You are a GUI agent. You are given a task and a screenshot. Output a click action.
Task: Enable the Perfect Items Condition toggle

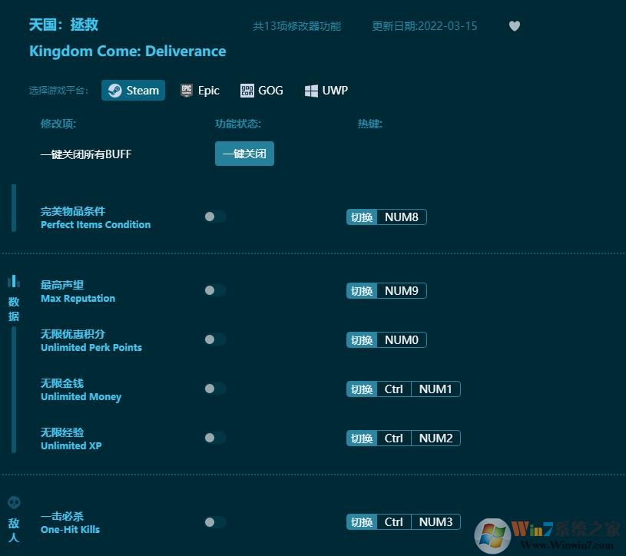214,217
